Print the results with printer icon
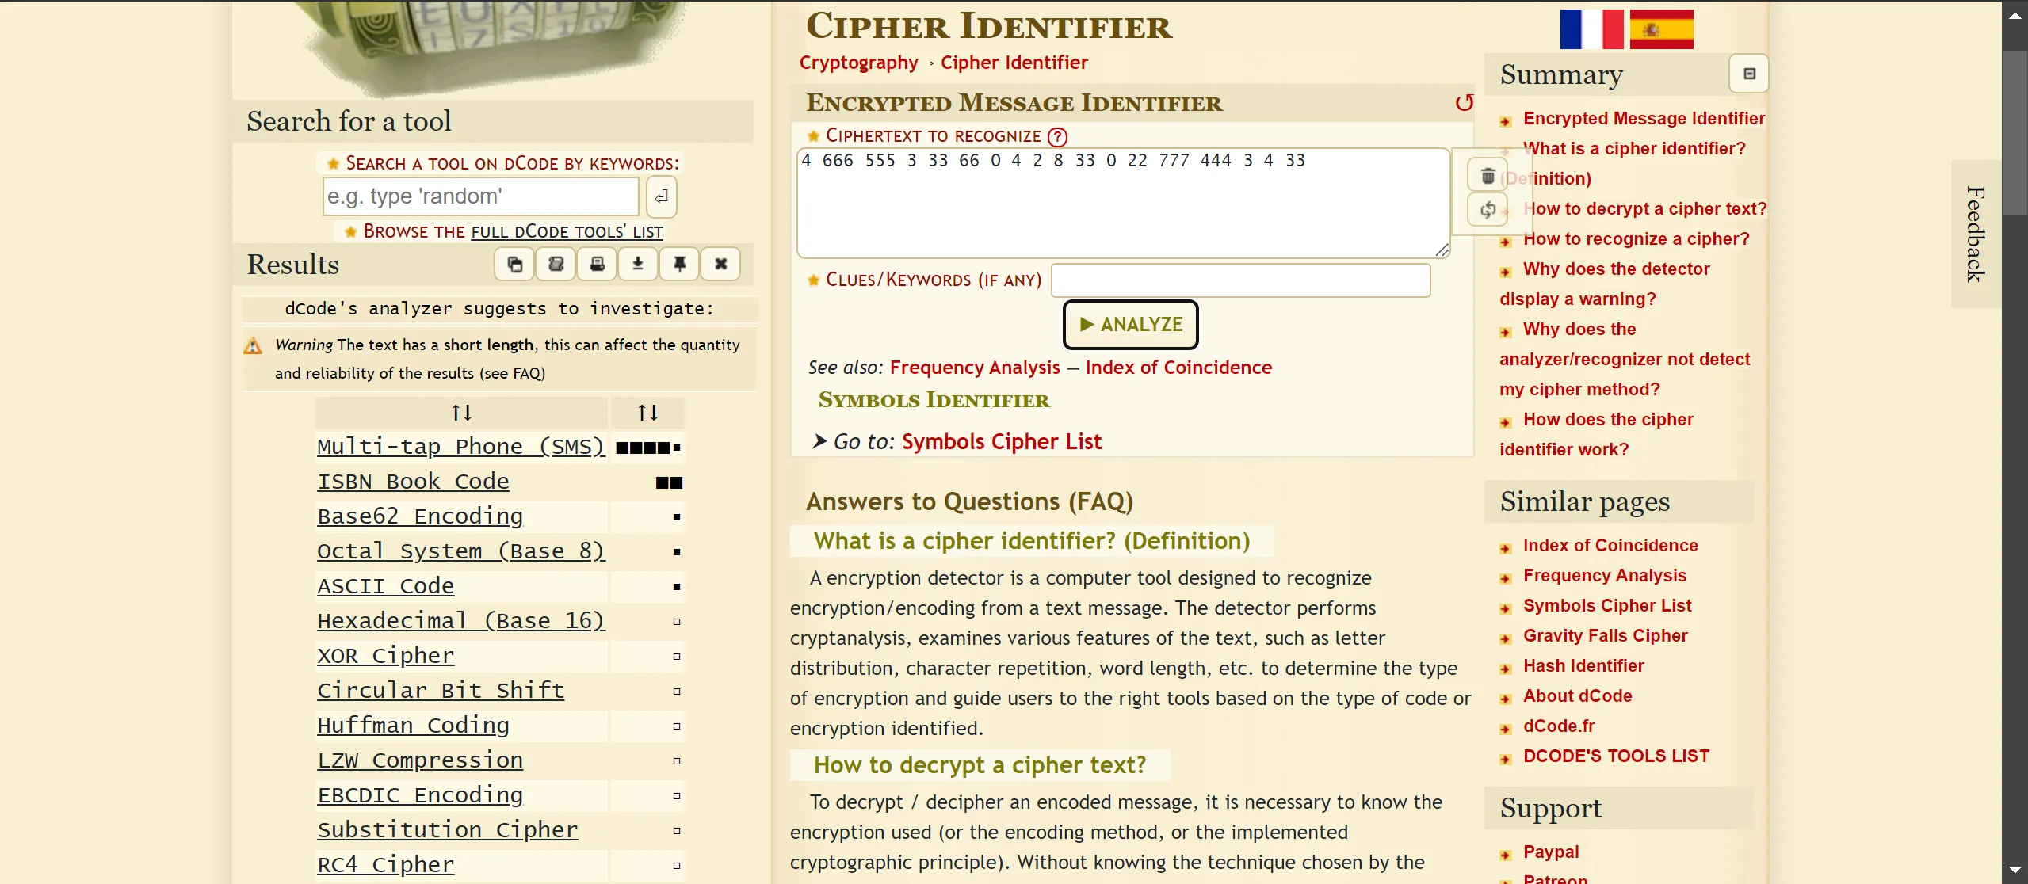This screenshot has width=2028, height=884. pyautogui.click(x=598, y=265)
